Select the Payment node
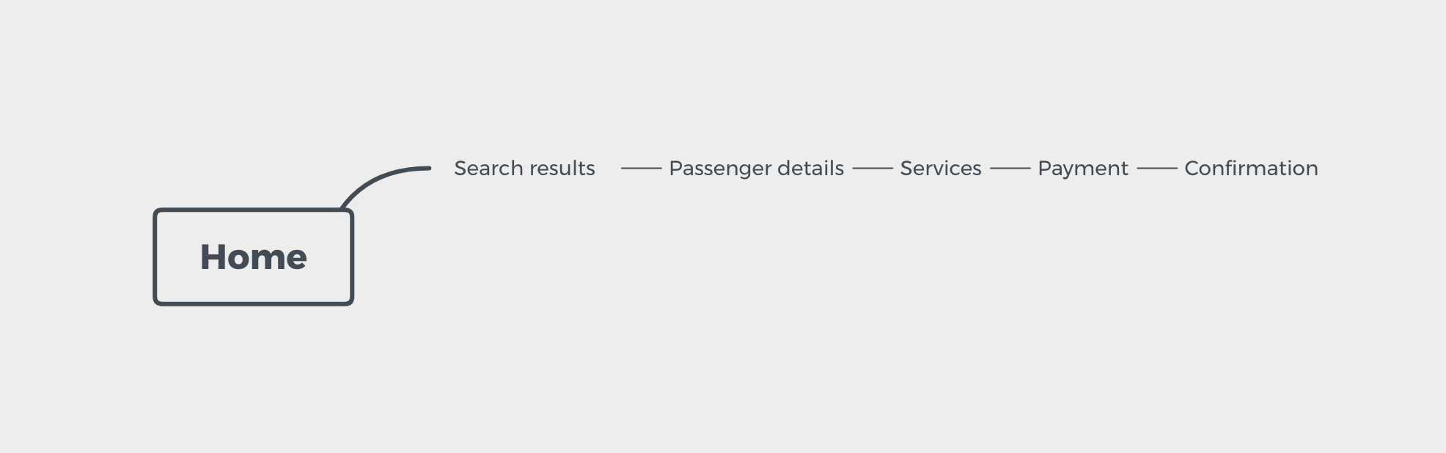This screenshot has height=453, width=1446. pyautogui.click(x=1082, y=169)
